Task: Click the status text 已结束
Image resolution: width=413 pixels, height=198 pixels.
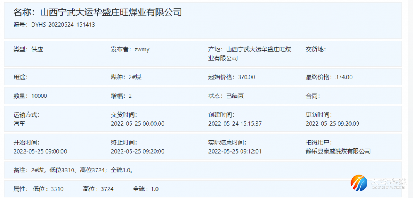Action: [x=235, y=96]
